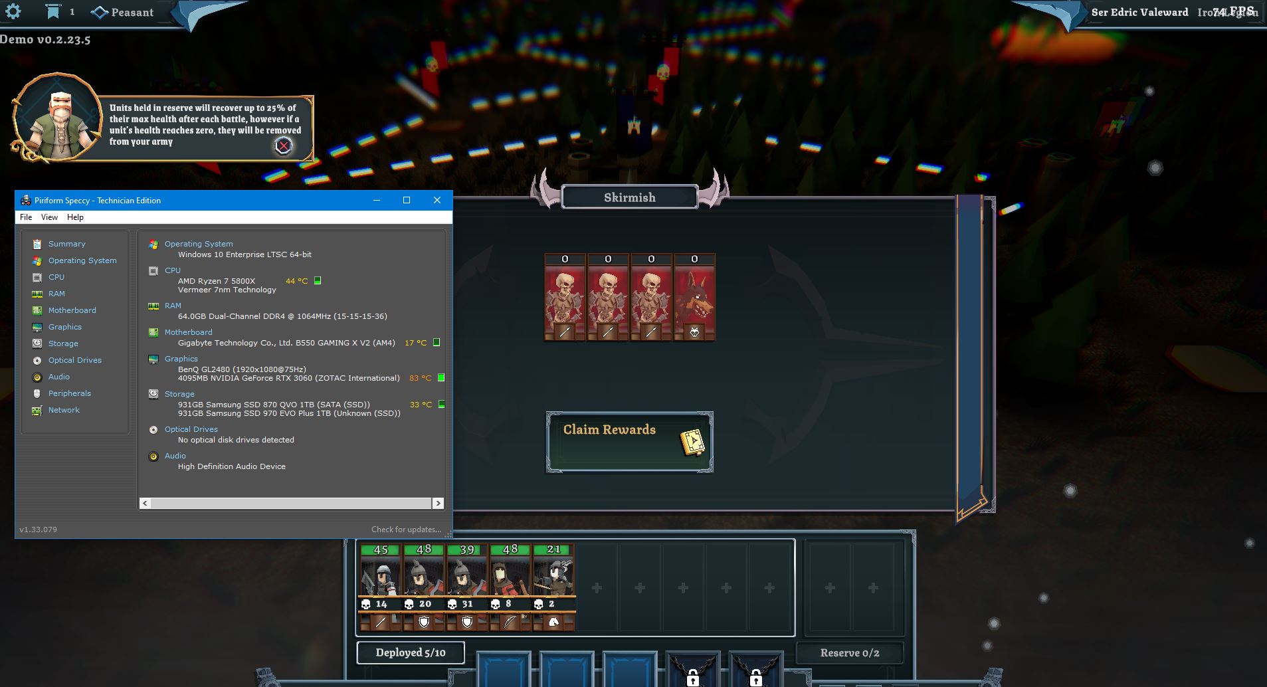Image resolution: width=1267 pixels, height=687 pixels.
Task: Click the bow icon under the 8-kill unit
Action: [x=510, y=622]
